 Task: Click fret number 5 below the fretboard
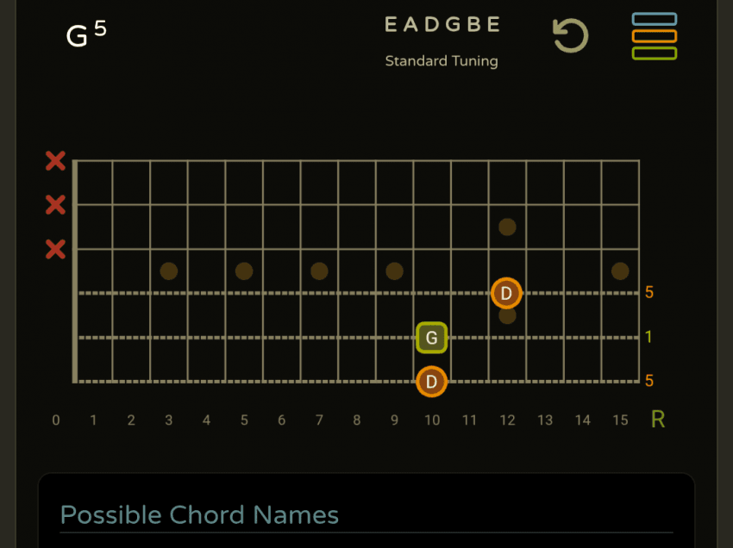pyautogui.click(x=244, y=420)
